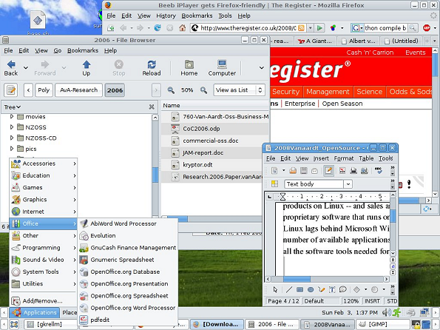The width and height of the screenshot is (440, 330).
Task: Select kryptor.odt in file list
Action: coord(197,165)
